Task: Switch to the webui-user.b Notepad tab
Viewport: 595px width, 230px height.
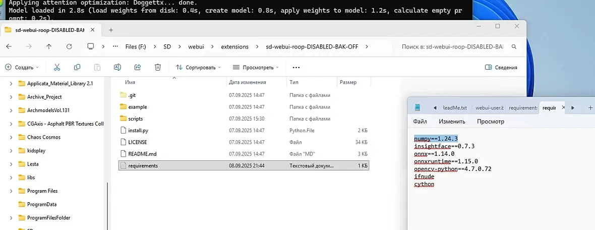Action: tap(490, 108)
